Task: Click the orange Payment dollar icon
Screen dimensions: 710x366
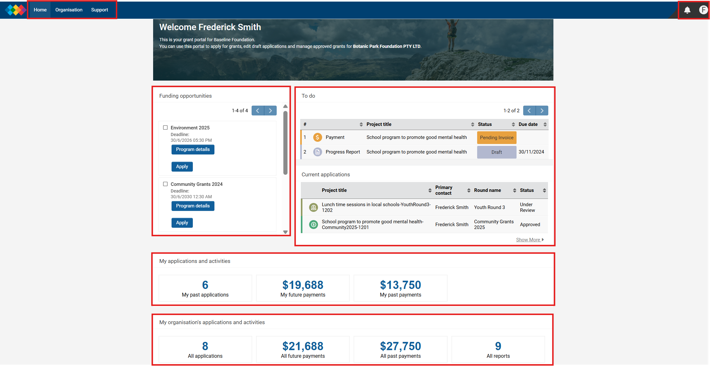Action: [317, 137]
